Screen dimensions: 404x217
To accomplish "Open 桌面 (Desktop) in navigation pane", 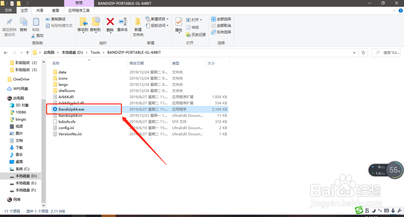I will coord(16,161).
